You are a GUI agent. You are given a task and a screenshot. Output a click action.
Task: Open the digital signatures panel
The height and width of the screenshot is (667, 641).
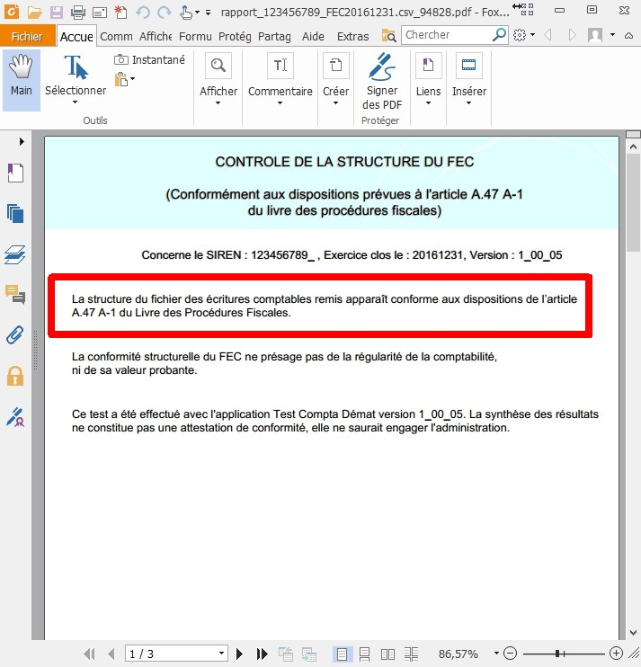15,417
